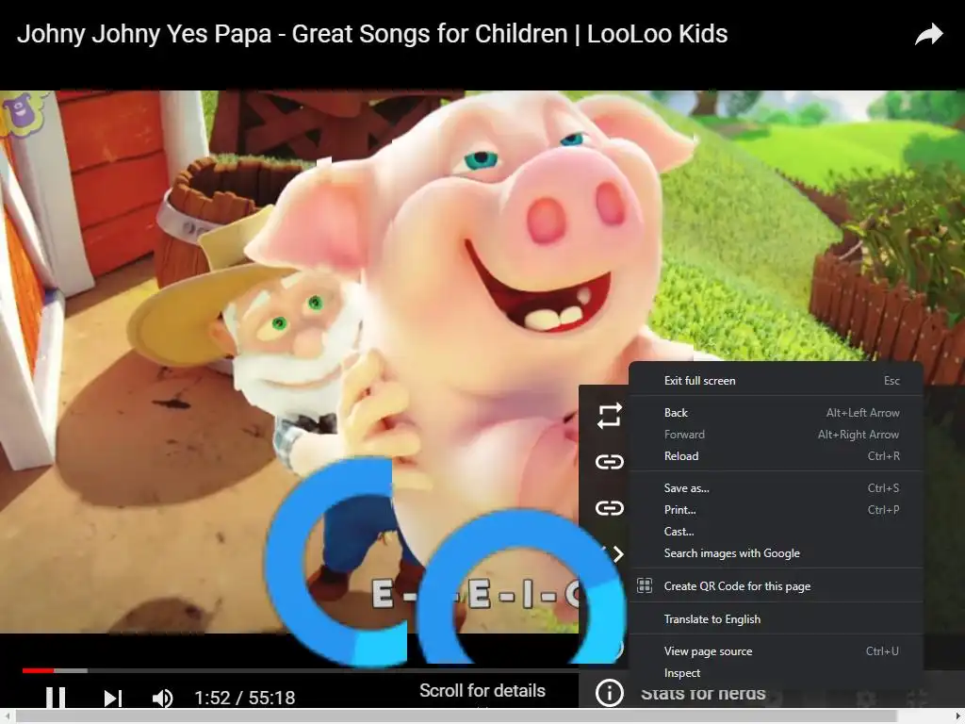The width and height of the screenshot is (965, 724).
Task: Pause the video with the pause button
Action: pyautogui.click(x=56, y=698)
